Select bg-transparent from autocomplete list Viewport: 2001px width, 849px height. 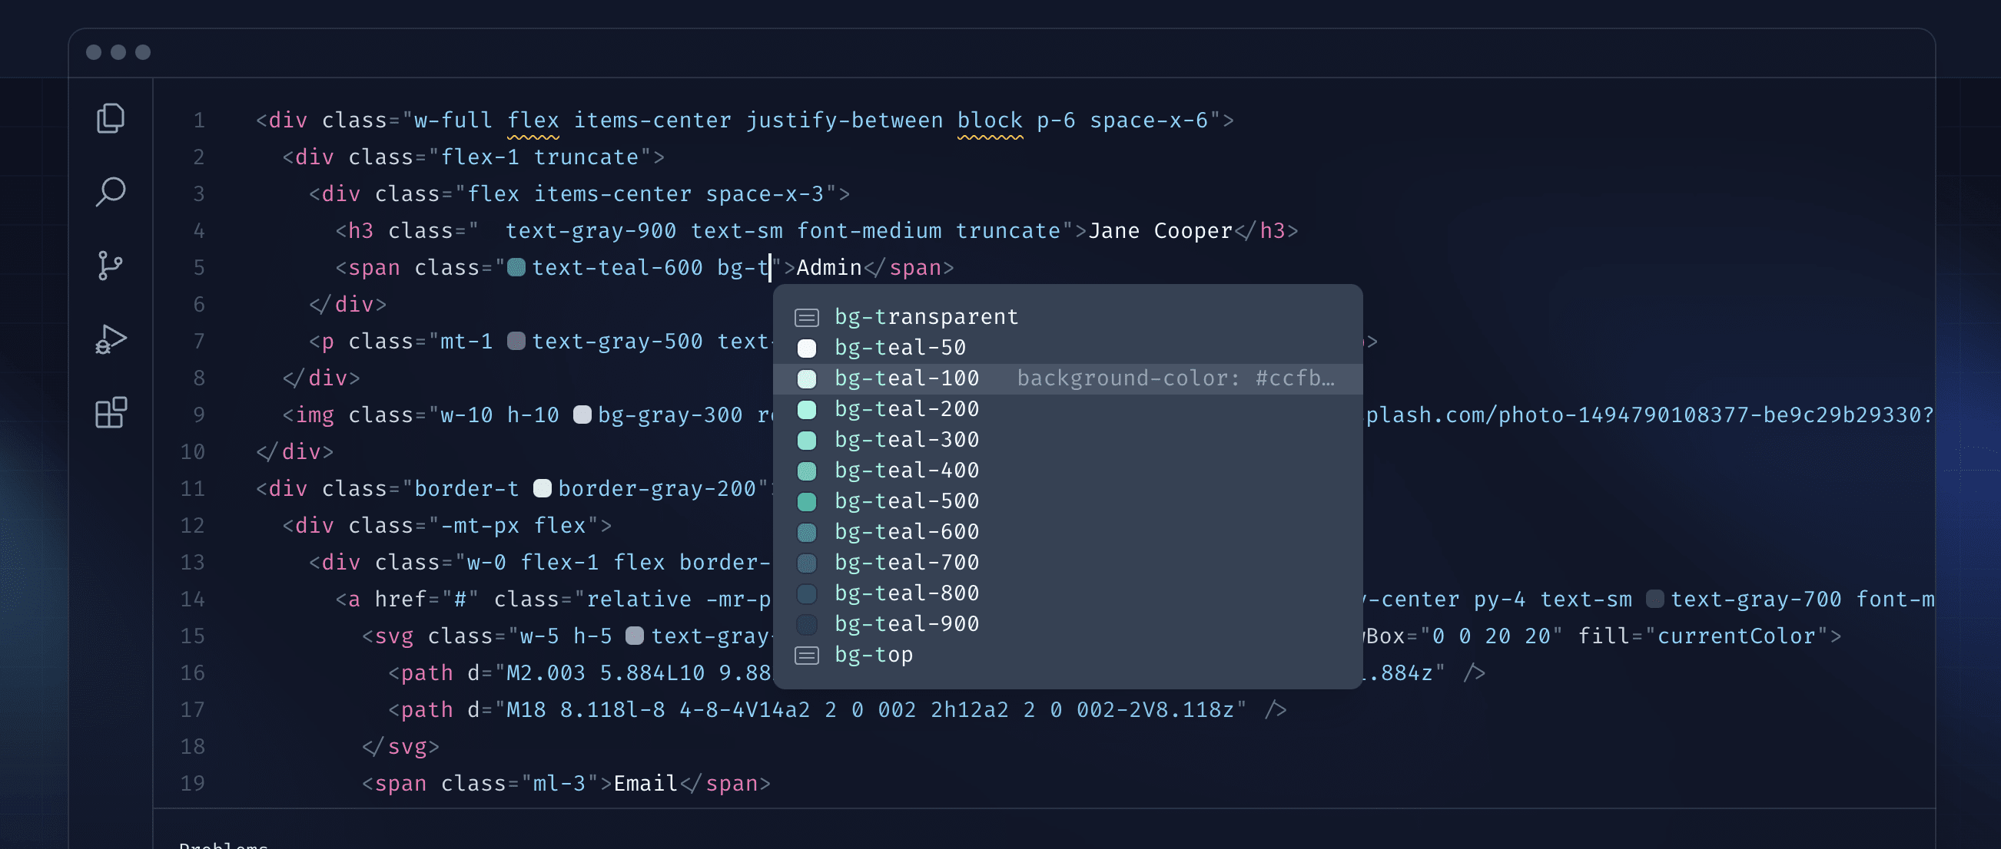(x=1068, y=317)
